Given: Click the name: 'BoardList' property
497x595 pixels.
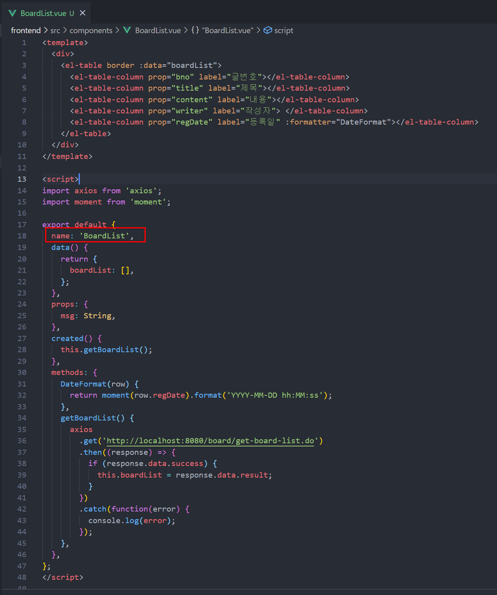Looking at the screenshot, I should click(x=93, y=236).
